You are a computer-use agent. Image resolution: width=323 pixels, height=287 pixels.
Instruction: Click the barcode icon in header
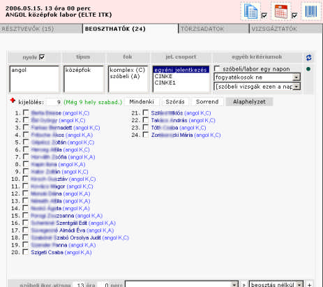pyautogui.click(x=311, y=11)
